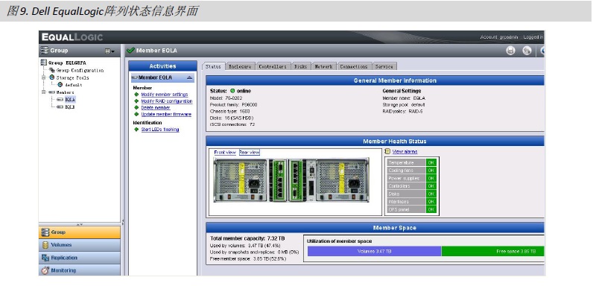
Task: Click the Interfaces health status row
Action: 411,202
